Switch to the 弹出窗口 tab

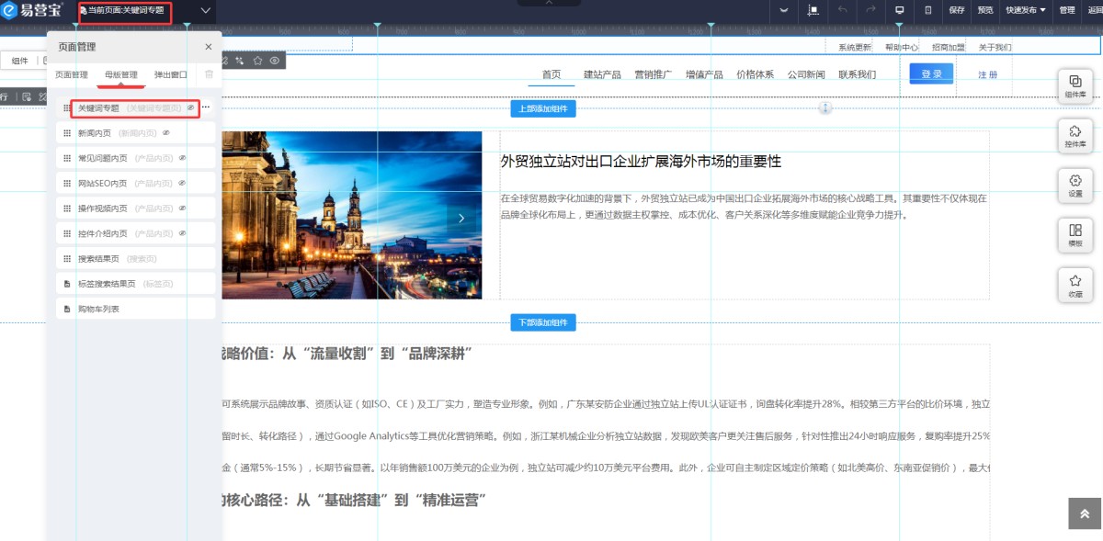[x=170, y=74]
